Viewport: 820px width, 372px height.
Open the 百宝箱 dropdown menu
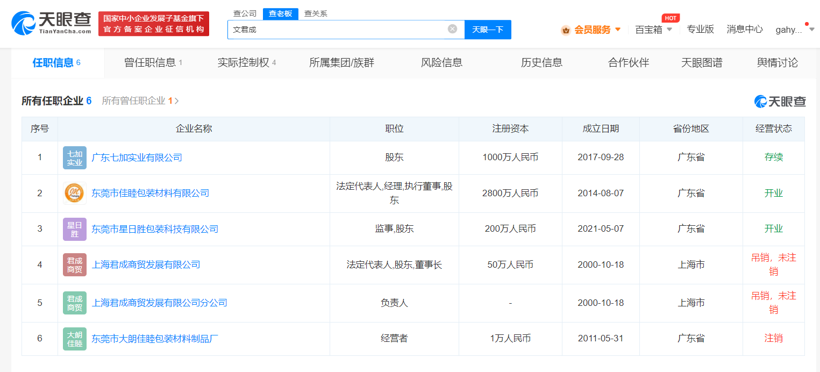click(x=652, y=31)
